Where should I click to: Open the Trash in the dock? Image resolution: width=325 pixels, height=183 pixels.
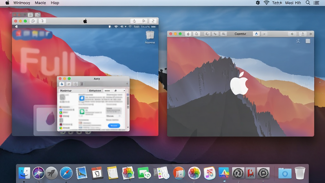point(300,173)
